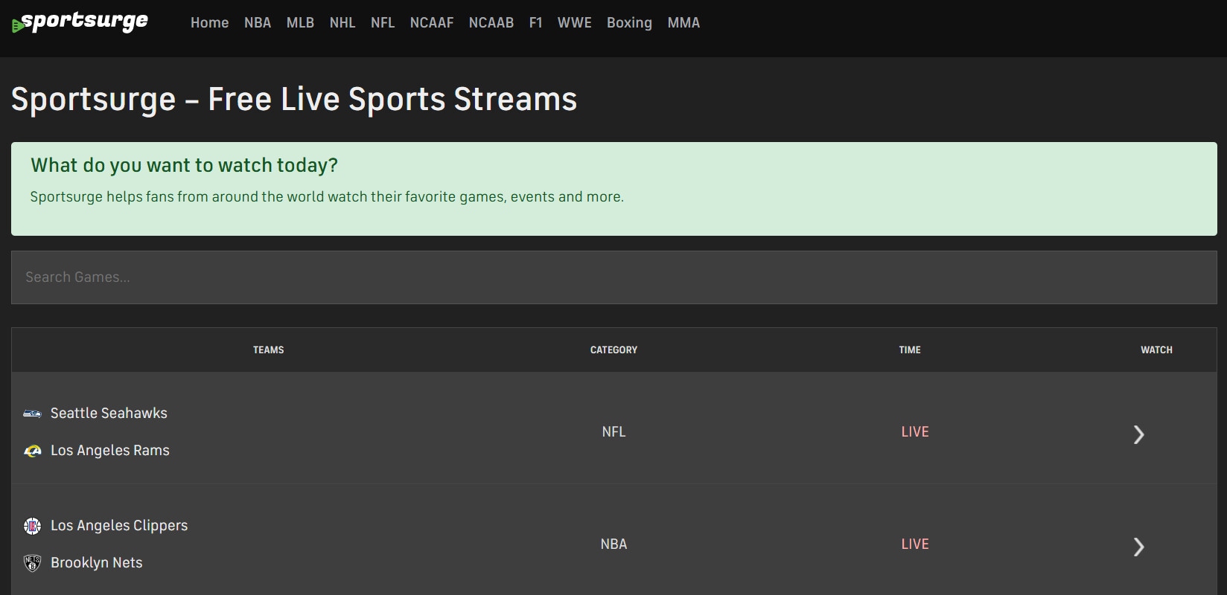The image size is (1227, 595).
Task: Navigate to NCAAF streams
Action: pos(432,23)
